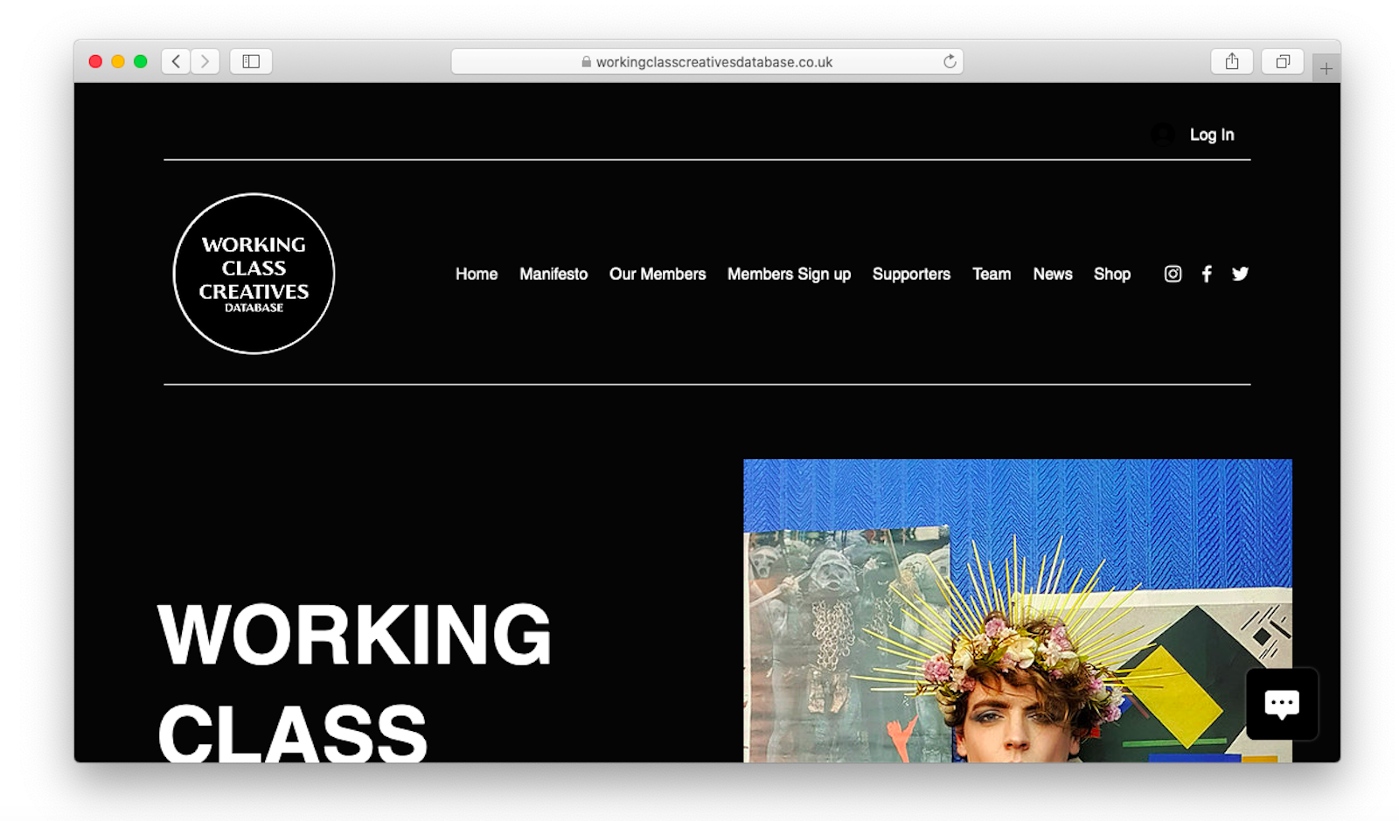Focus the address bar URL field
The height and width of the screenshot is (821, 1399).
(707, 61)
